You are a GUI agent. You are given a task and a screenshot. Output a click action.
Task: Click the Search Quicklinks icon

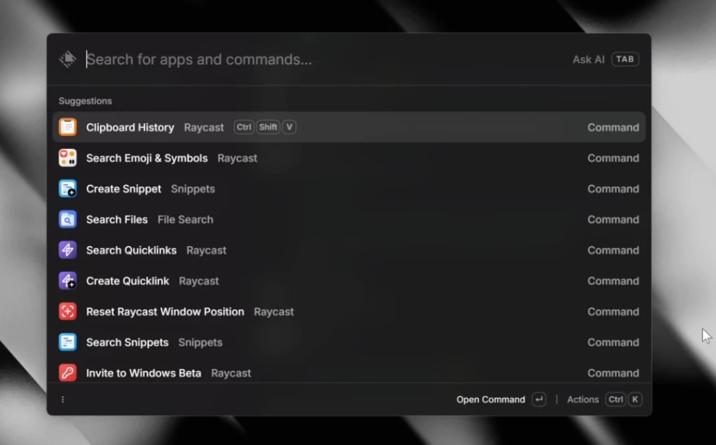(68, 250)
